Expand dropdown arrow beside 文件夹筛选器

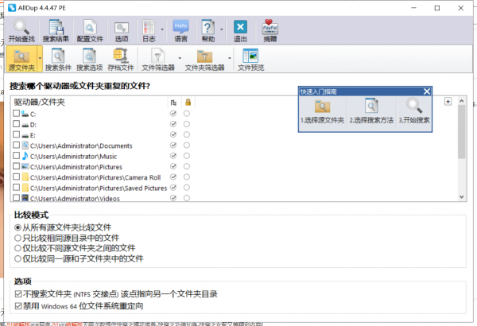click(x=230, y=58)
